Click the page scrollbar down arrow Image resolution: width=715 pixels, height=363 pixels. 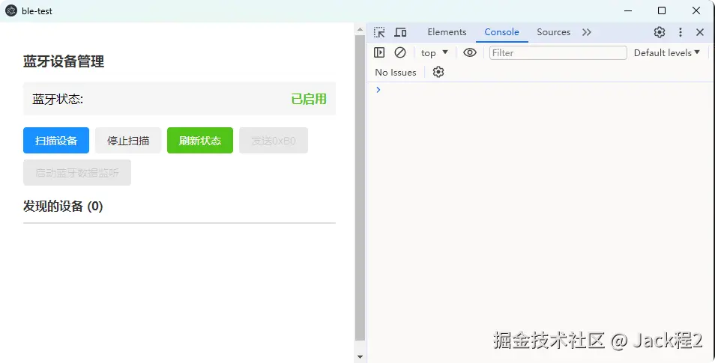tap(360, 356)
